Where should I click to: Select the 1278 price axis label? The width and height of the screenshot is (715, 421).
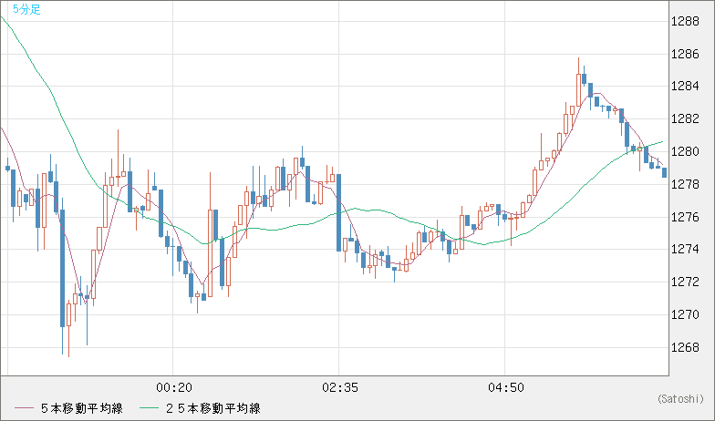pos(685,184)
